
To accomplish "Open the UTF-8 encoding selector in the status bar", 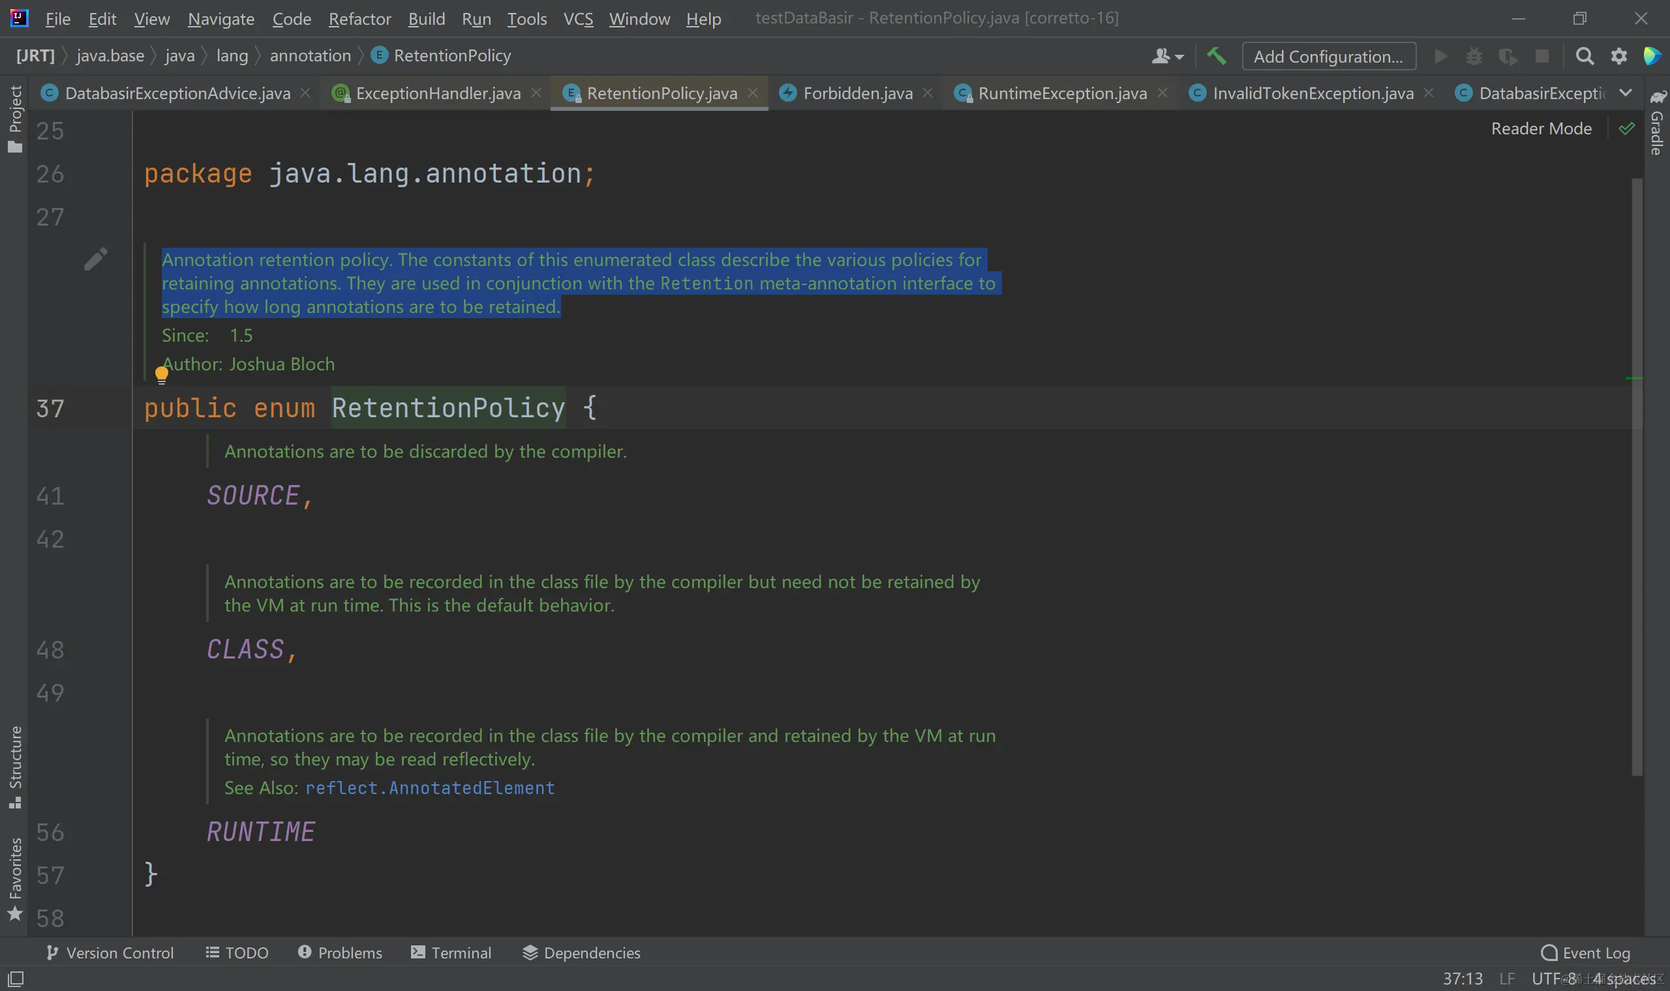I will click(x=1554, y=979).
